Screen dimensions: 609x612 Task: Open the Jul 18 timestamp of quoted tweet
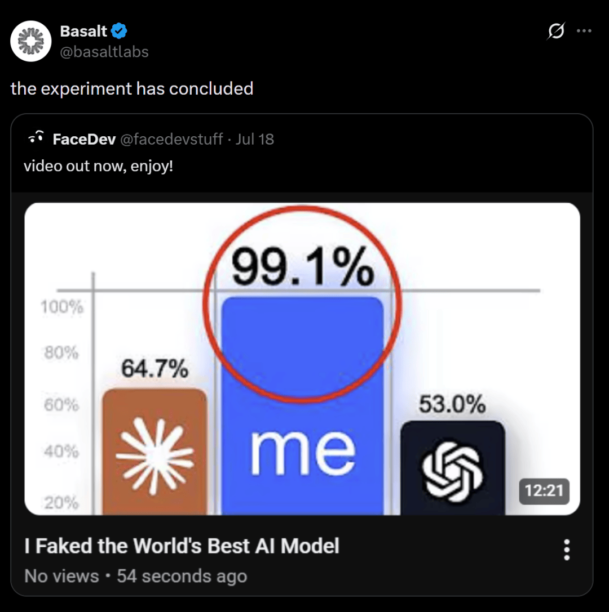pos(255,139)
